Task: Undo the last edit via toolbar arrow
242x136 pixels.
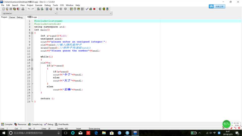Action: 29,9
